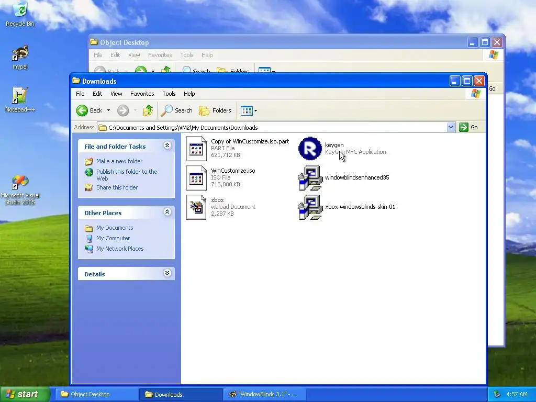Open the Start menu
Screen dimensions: 536x402
(25, 394)
